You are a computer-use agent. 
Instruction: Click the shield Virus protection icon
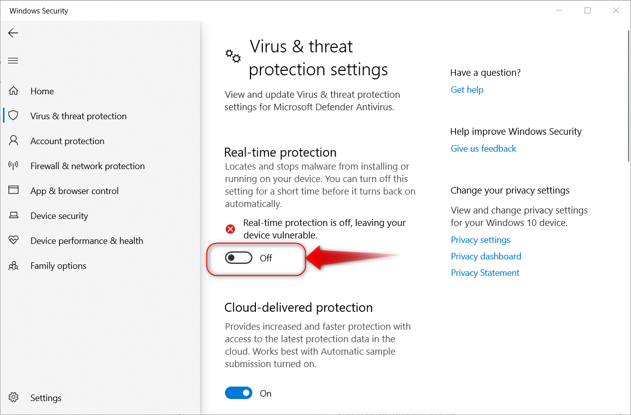pos(13,116)
